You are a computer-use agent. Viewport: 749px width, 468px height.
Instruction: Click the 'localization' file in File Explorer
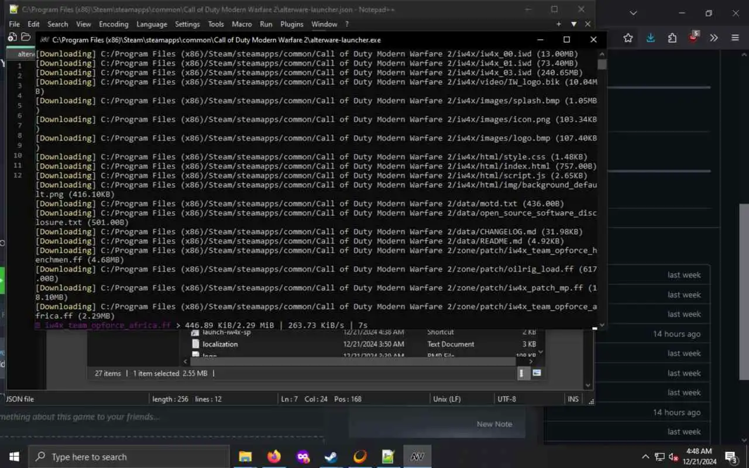[x=219, y=344]
